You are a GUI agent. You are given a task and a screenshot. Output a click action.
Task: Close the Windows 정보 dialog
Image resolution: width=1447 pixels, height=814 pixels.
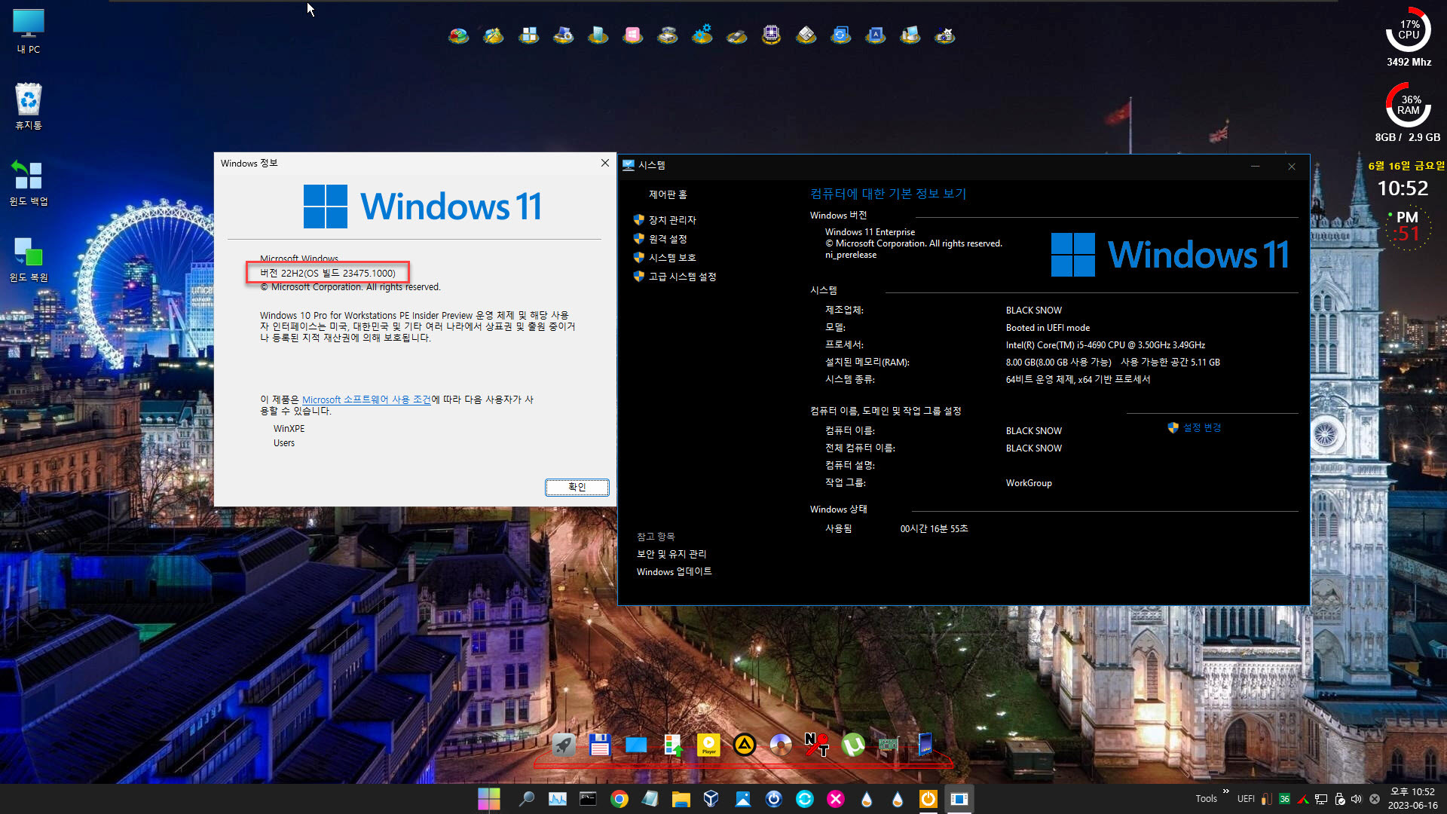pyautogui.click(x=604, y=163)
